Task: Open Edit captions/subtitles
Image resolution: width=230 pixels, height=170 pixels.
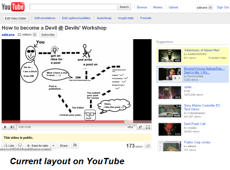Action: pyautogui.click(x=76, y=18)
